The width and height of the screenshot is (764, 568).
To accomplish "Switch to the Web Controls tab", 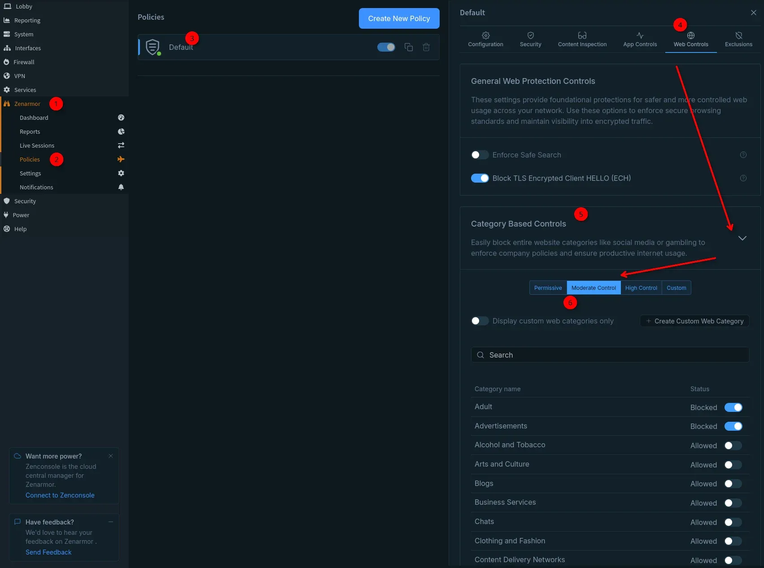I will pyautogui.click(x=691, y=39).
